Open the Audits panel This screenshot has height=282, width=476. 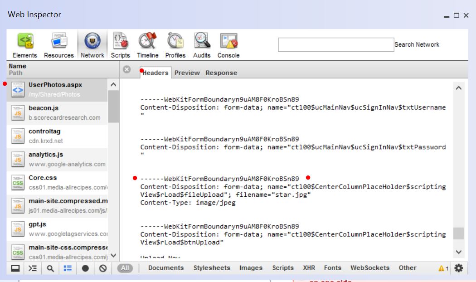(x=202, y=45)
